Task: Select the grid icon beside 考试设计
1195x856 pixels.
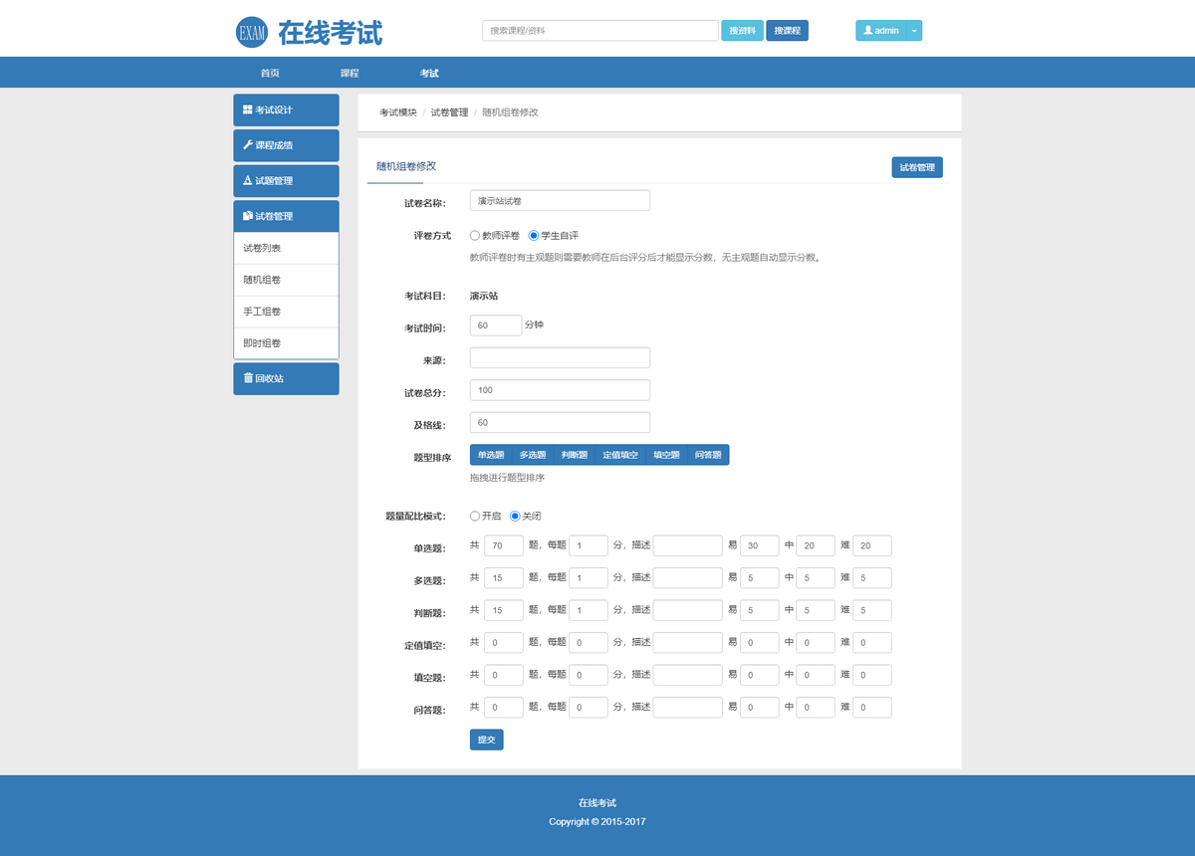Action: click(x=246, y=109)
